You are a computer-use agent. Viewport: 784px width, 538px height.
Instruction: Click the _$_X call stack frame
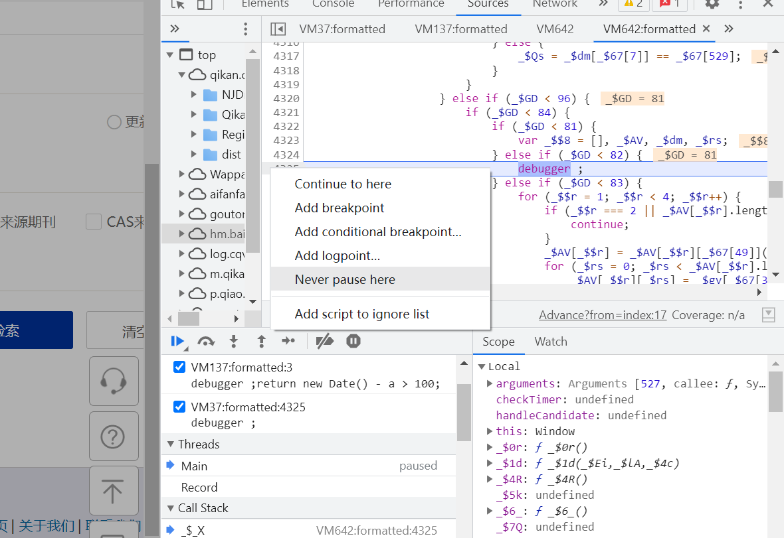[x=308, y=530]
